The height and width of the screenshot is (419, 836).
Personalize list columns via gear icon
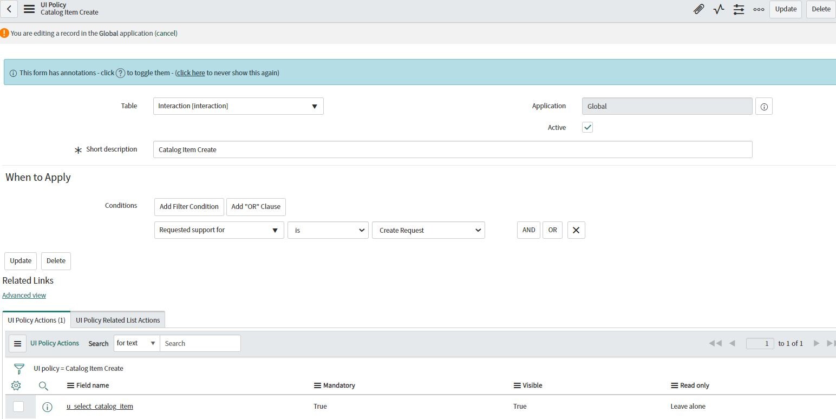click(x=16, y=385)
